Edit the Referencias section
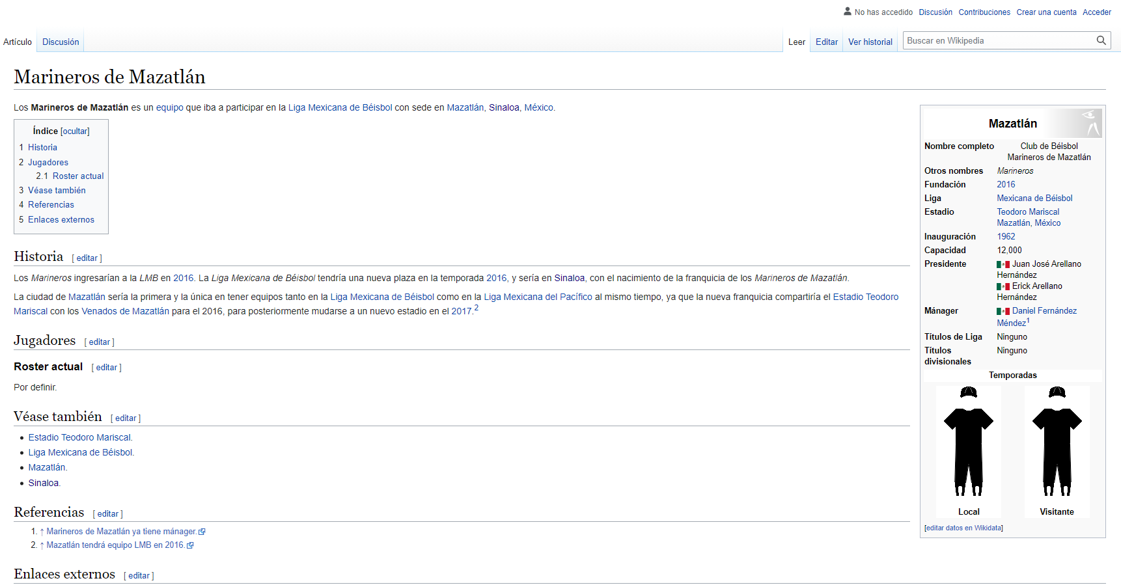Viewport: 1121px width, 585px height. pyautogui.click(x=107, y=514)
